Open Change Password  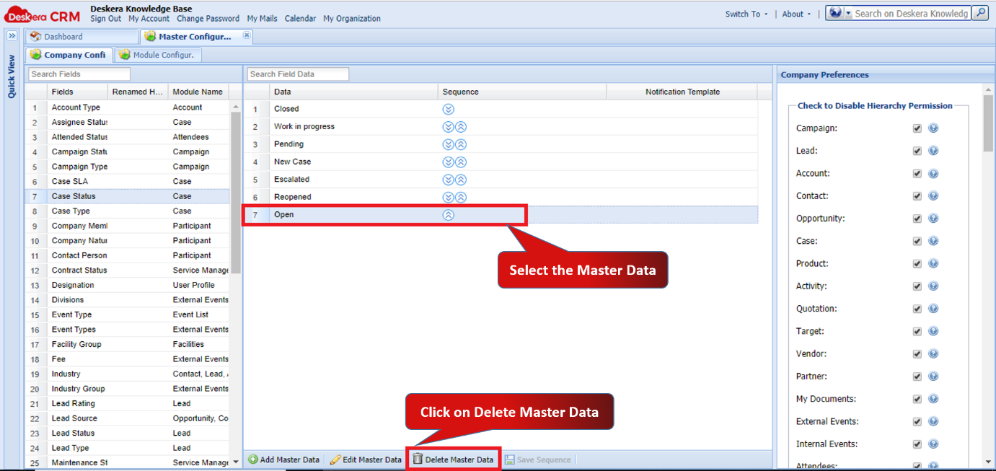(x=208, y=19)
